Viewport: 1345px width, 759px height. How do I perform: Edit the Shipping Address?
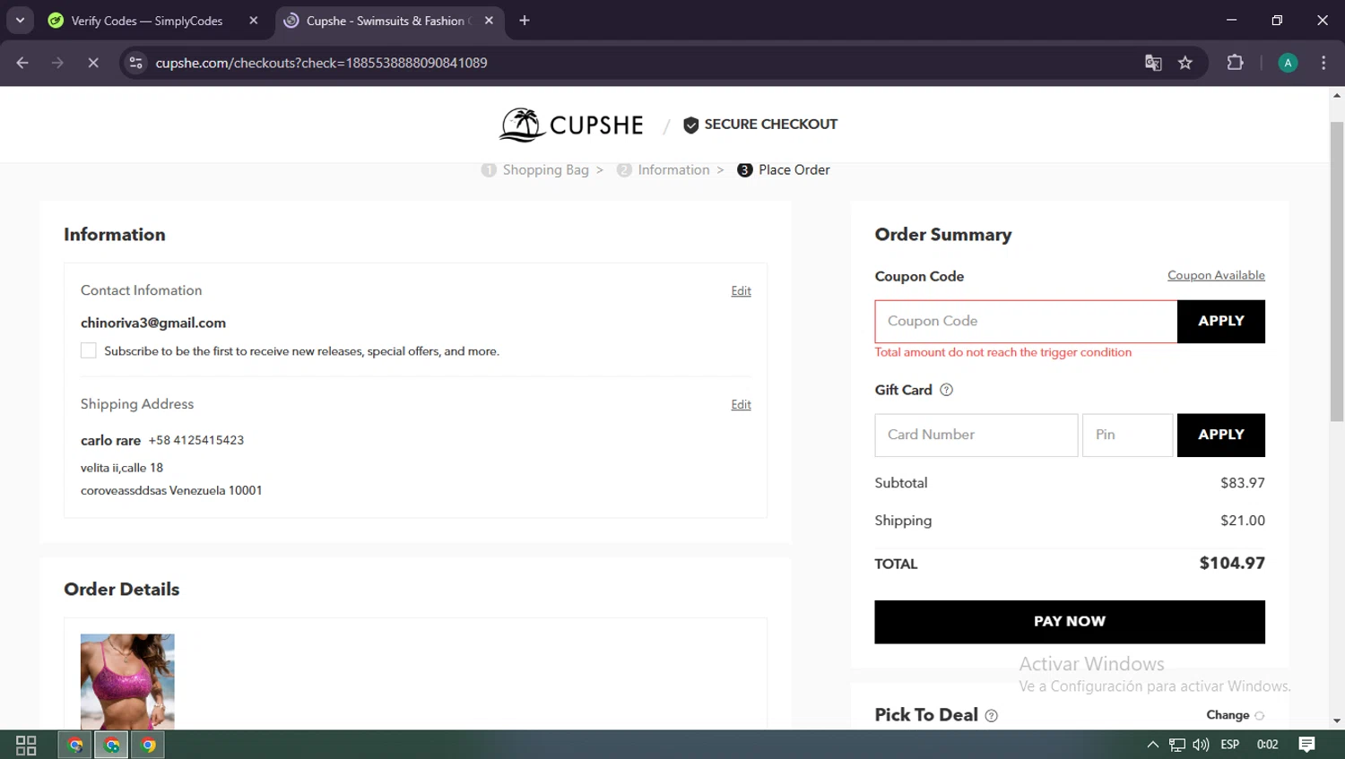(x=742, y=405)
